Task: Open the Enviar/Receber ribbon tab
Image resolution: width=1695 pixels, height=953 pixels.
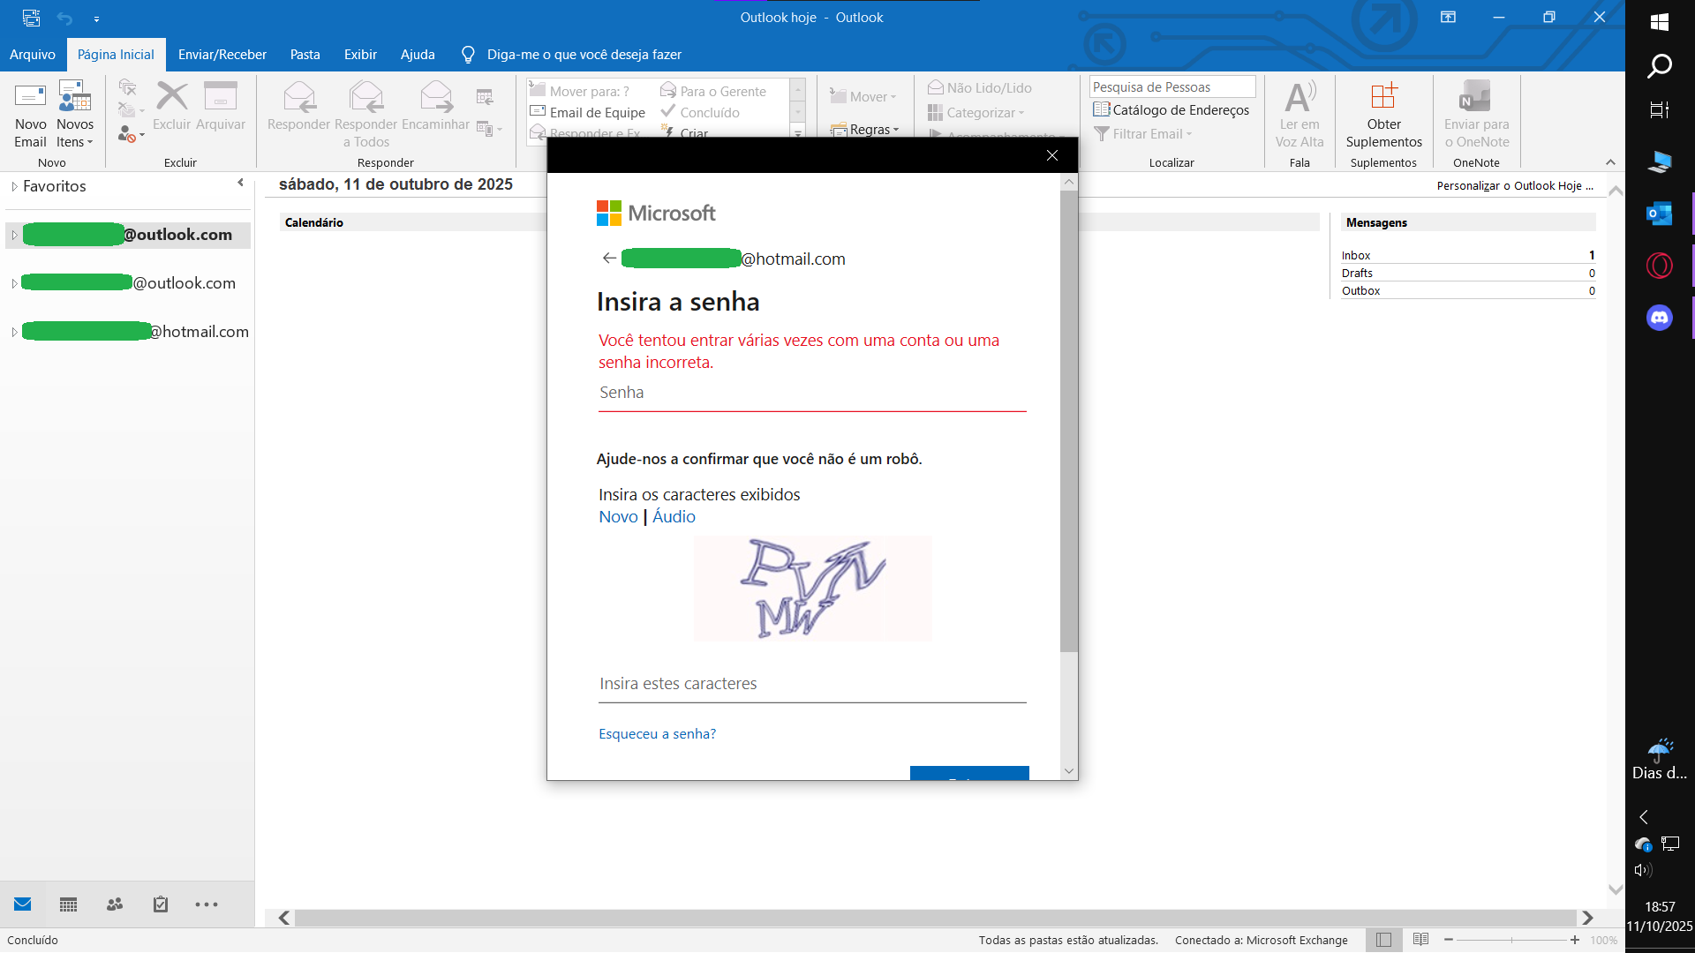Action: 222,55
